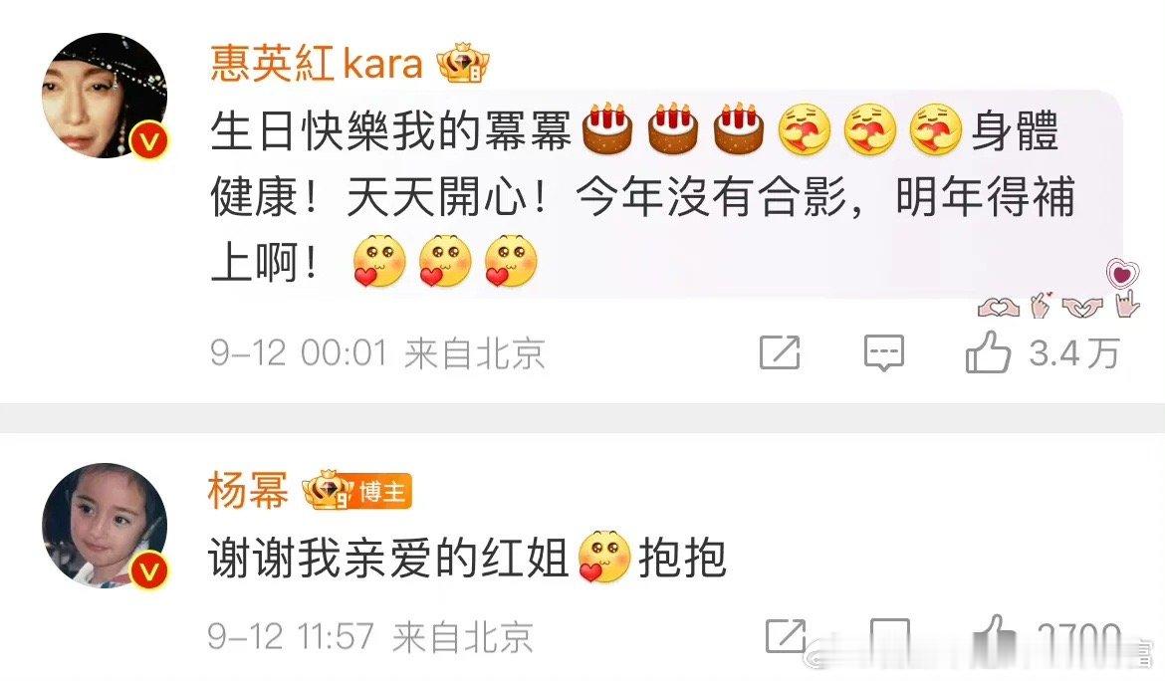This screenshot has width=1165, height=681.
Task: Visit 惠英紅kara username link
Action: click(317, 63)
